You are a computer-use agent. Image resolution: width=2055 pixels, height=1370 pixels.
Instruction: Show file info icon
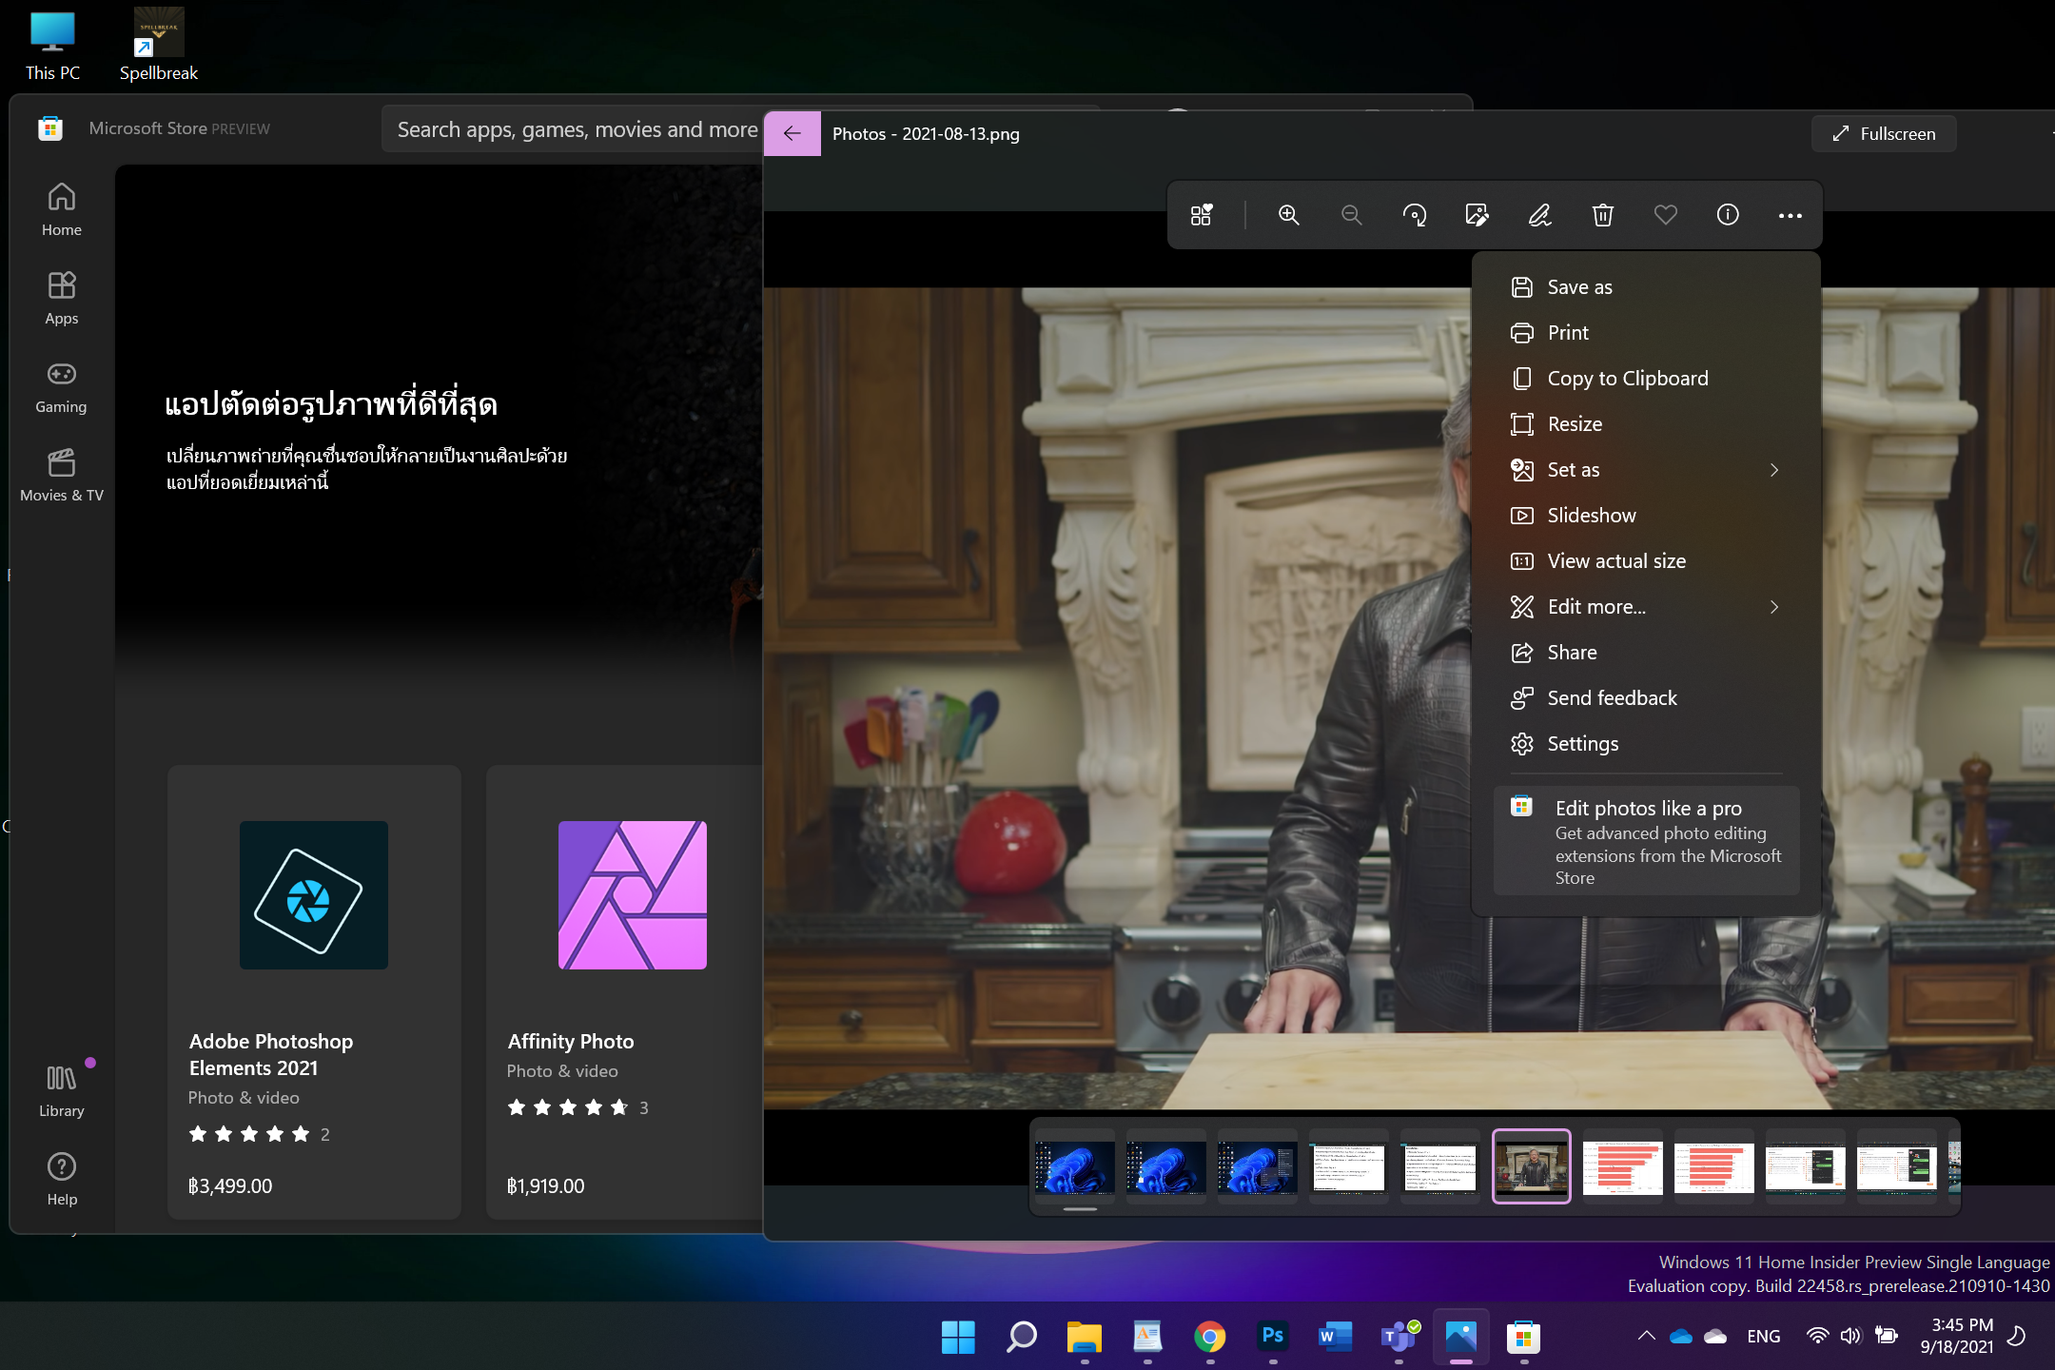[x=1728, y=215]
